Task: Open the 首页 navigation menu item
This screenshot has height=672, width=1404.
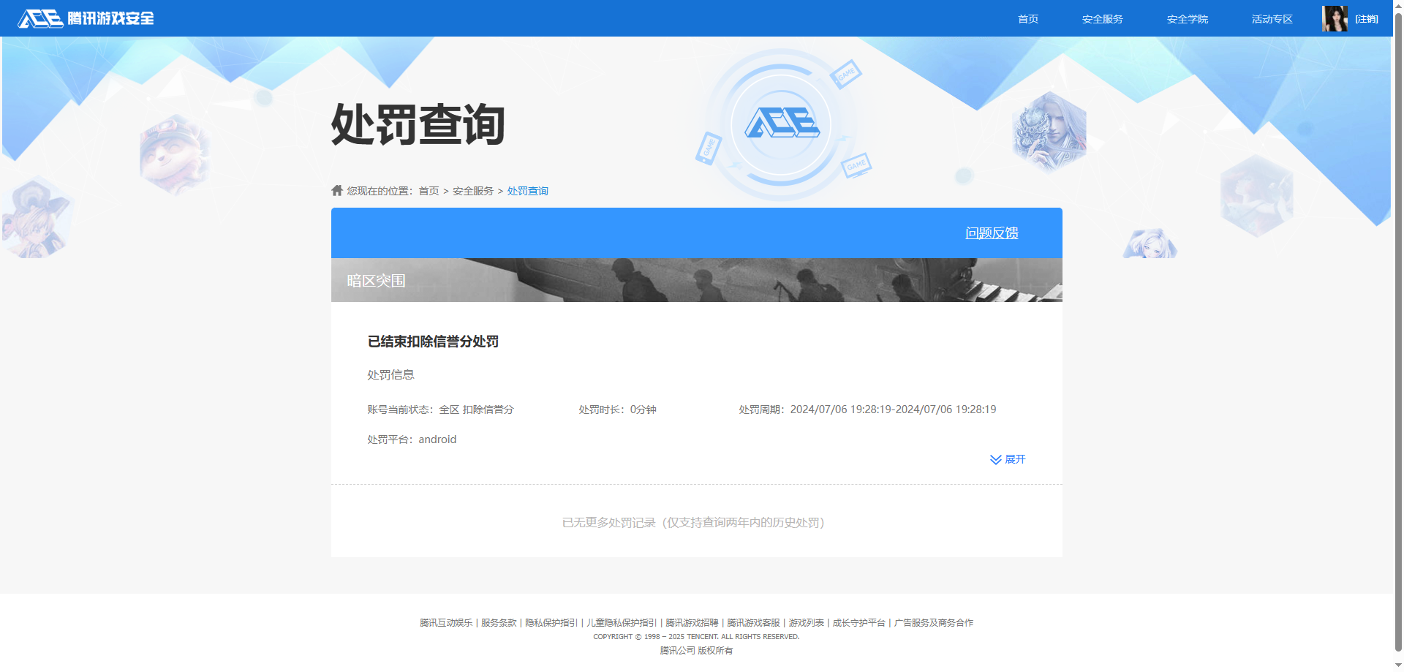Action: [x=1027, y=19]
